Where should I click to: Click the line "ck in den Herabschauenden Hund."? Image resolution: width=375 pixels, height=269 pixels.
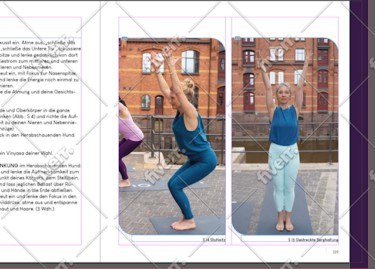point(38,135)
